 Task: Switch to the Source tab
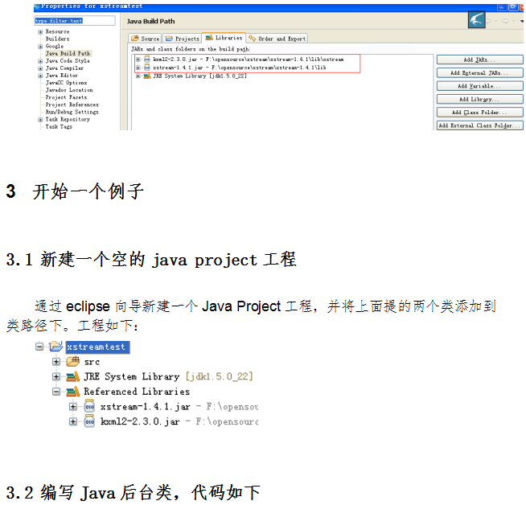click(146, 39)
